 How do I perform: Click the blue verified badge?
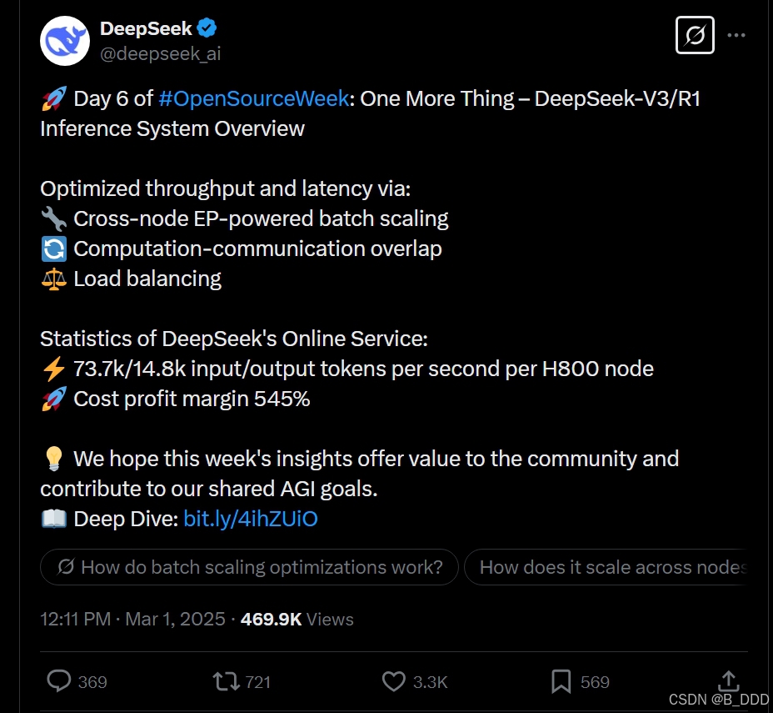(x=208, y=28)
